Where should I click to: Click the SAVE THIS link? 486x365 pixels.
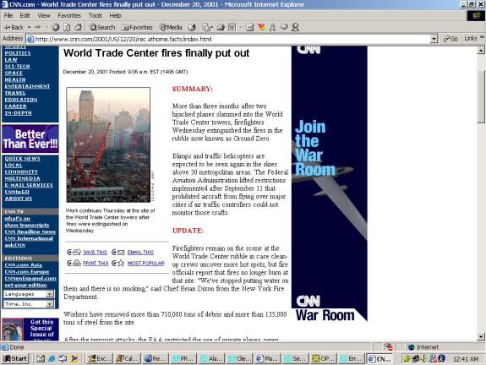click(x=95, y=253)
